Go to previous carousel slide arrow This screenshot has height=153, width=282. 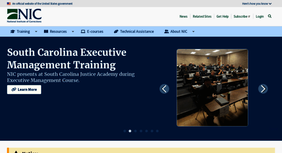click(164, 89)
